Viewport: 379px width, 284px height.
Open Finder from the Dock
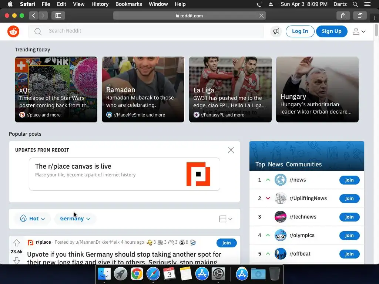(104, 274)
